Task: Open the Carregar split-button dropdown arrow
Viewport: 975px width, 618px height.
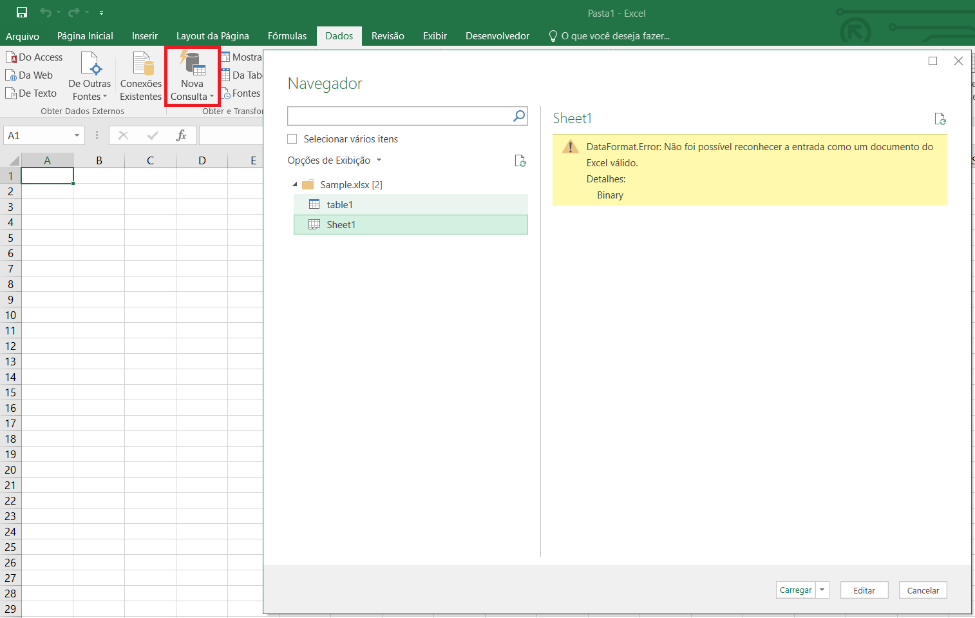Action: 822,590
